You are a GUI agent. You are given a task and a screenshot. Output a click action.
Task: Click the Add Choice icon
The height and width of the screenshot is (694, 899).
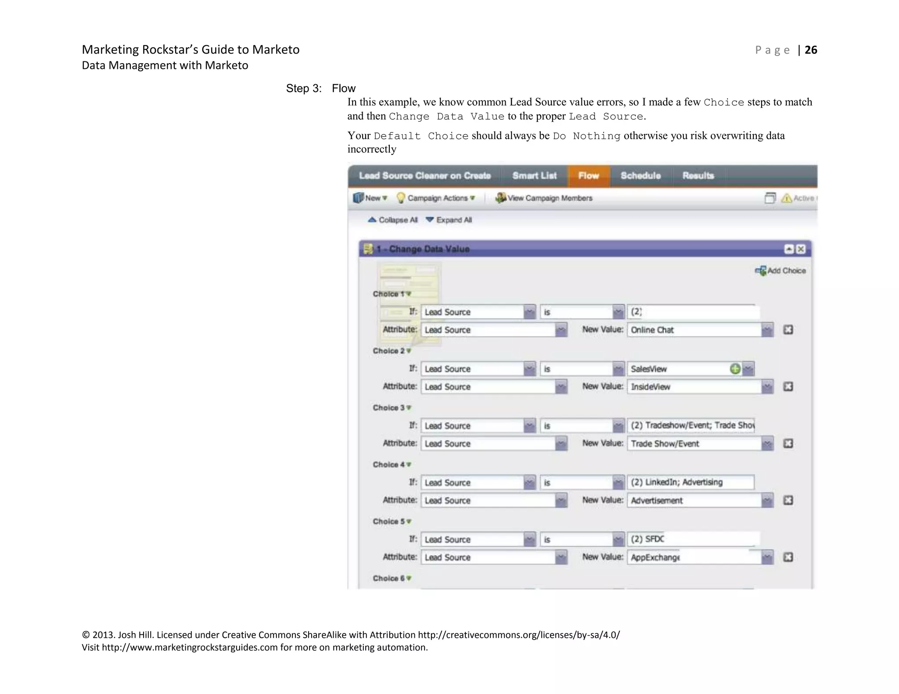[x=760, y=271]
